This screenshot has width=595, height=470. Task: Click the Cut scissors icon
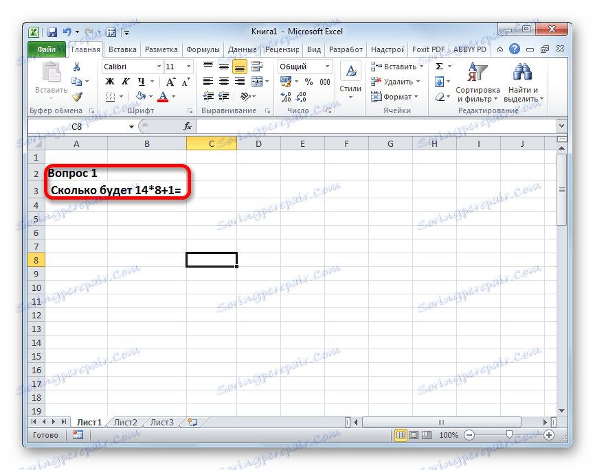click(x=77, y=67)
